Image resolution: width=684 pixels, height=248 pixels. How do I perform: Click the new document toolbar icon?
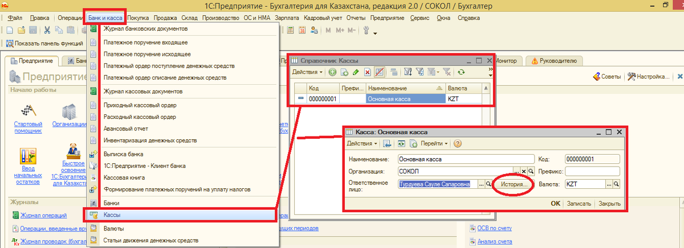pos(10,30)
